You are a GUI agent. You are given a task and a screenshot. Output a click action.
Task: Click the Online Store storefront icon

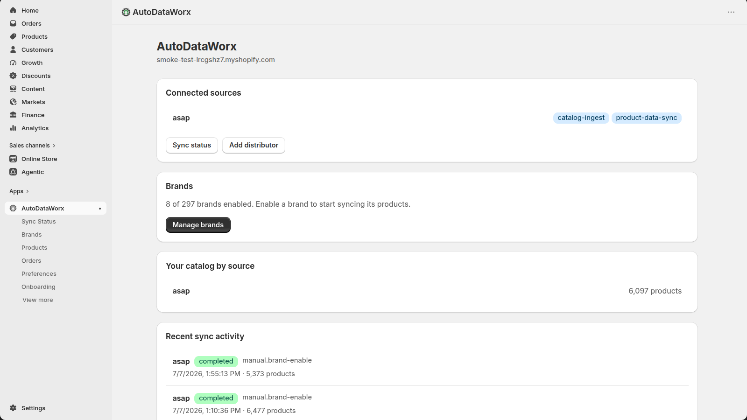point(13,159)
